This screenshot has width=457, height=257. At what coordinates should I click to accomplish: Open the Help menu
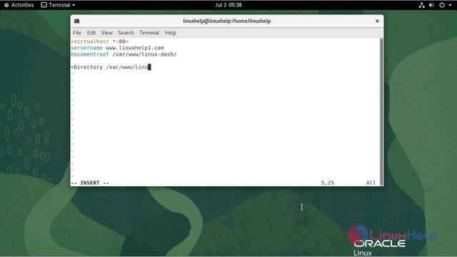coord(170,33)
